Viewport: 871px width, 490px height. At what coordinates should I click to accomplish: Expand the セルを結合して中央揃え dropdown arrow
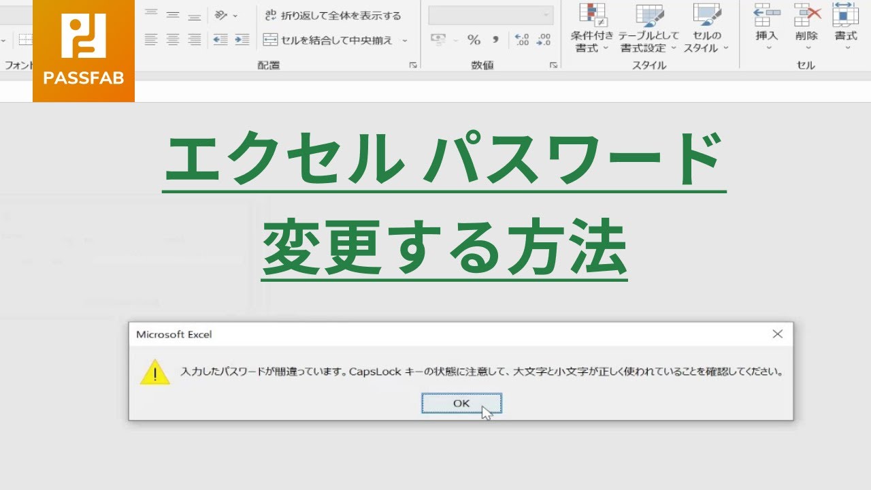click(405, 40)
